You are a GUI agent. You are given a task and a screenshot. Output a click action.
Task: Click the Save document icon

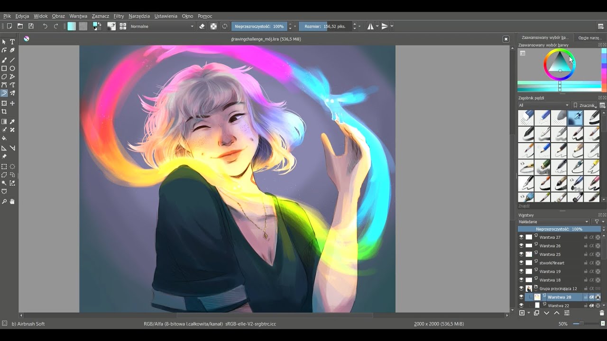click(31, 26)
